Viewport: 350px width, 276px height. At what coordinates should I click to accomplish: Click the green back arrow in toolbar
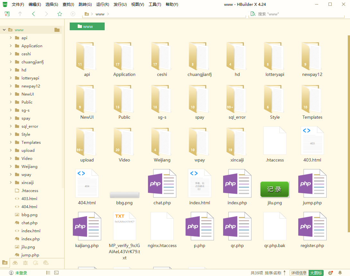(33, 14)
